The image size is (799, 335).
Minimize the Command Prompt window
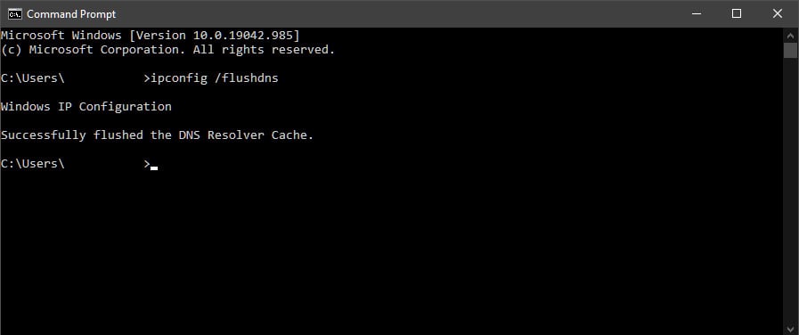pos(696,13)
